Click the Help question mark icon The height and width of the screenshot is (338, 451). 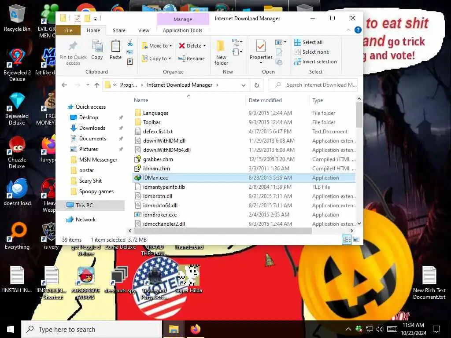358,30
